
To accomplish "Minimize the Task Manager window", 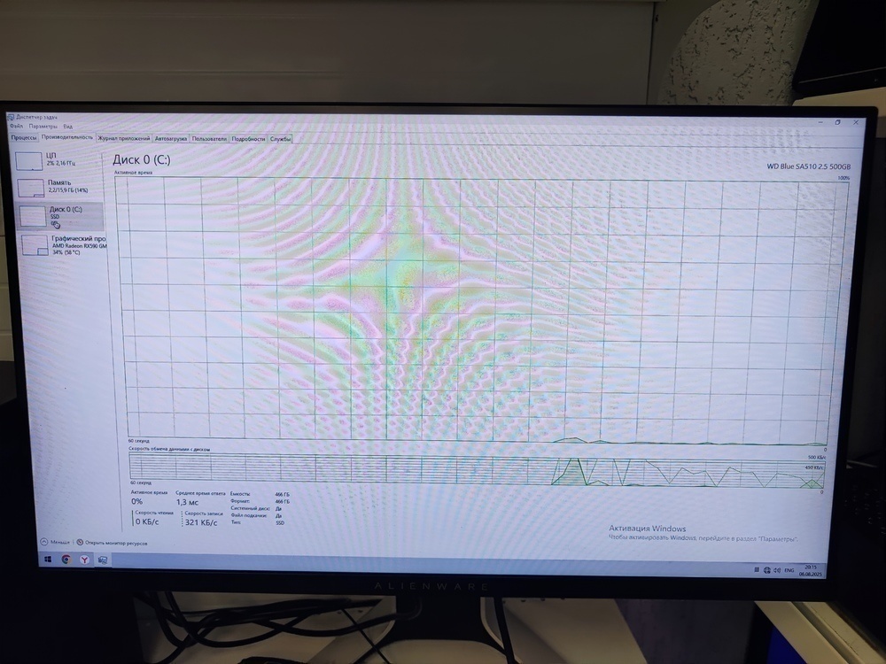I will click(820, 122).
